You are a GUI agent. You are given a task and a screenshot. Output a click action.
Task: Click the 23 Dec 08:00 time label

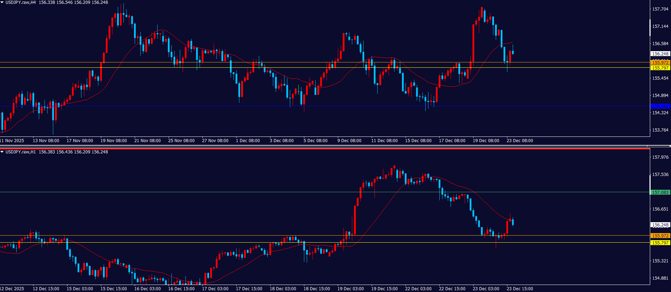click(x=520, y=141)
